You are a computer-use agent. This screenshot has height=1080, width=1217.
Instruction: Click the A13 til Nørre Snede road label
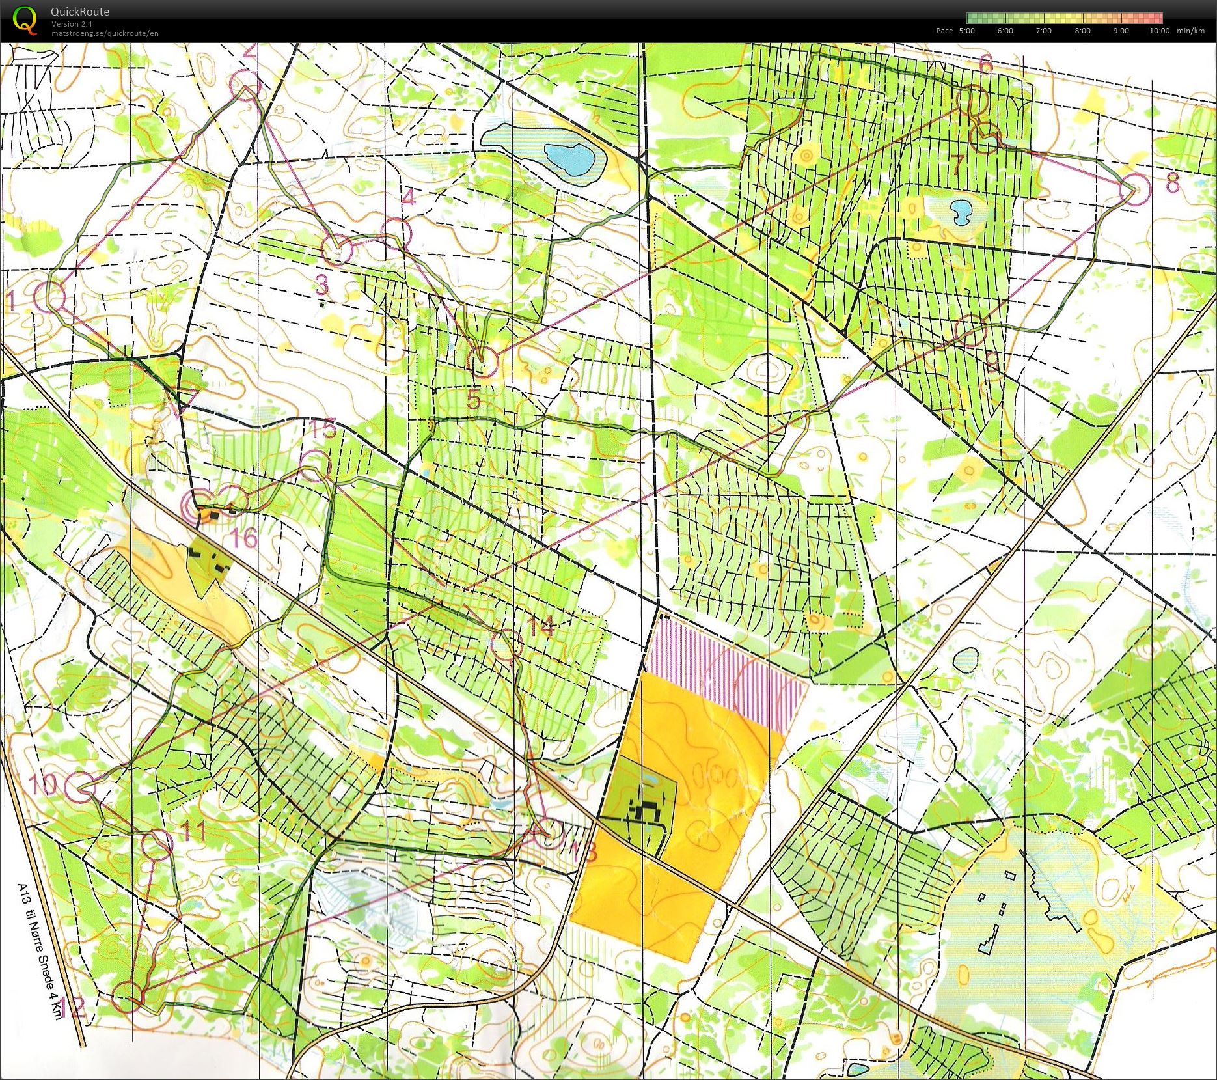tap(42, 950)
